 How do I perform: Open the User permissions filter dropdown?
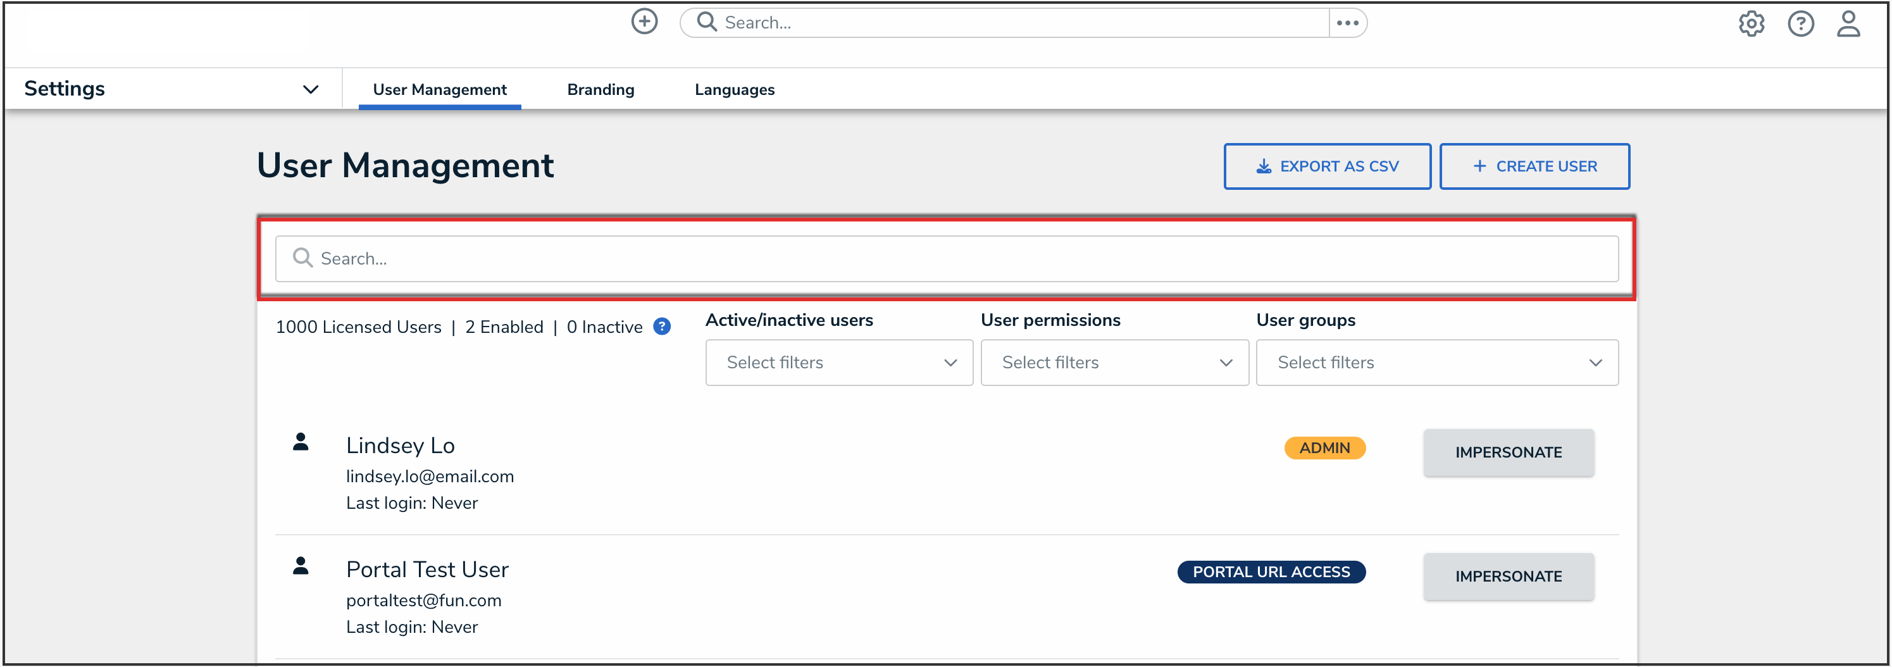pyautogui.click(x=1114, y=362)
